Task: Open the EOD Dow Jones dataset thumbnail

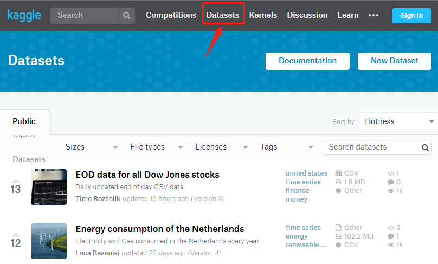Action: (x=49, y=187)
